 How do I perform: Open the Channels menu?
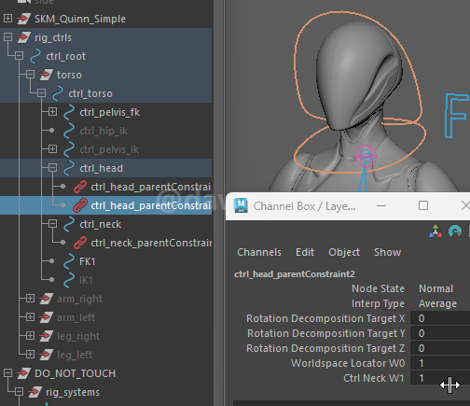(x=259, y=252)
